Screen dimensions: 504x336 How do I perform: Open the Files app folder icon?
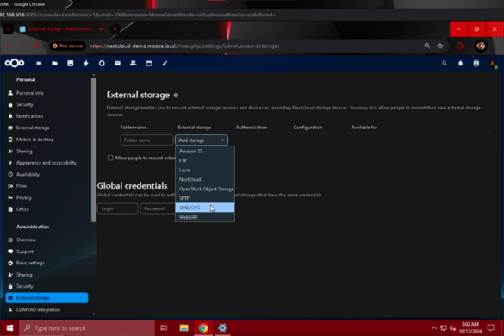(x=54, y=64)
